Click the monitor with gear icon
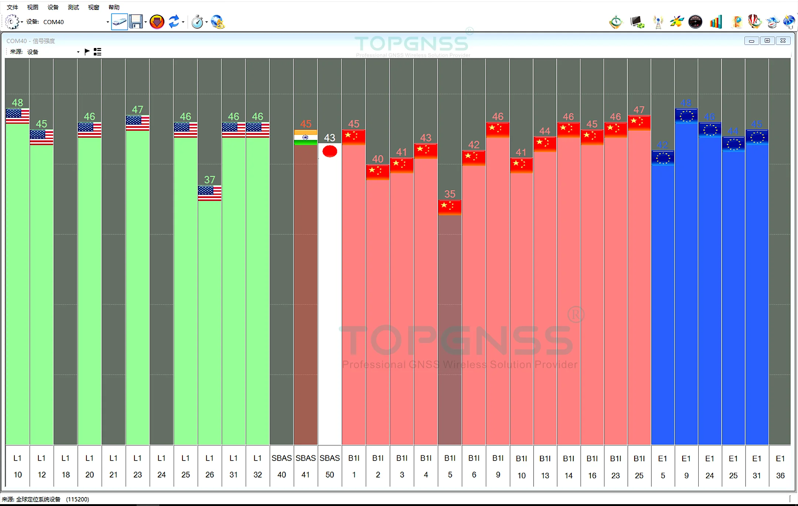Viewport: 798px width, 506px height. tap(637, 22)
